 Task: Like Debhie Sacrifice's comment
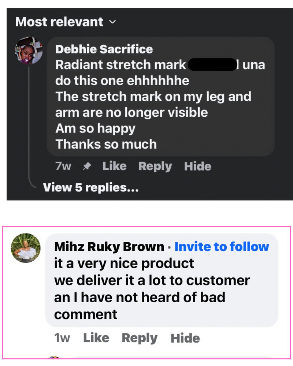click(x=114, y=167)
